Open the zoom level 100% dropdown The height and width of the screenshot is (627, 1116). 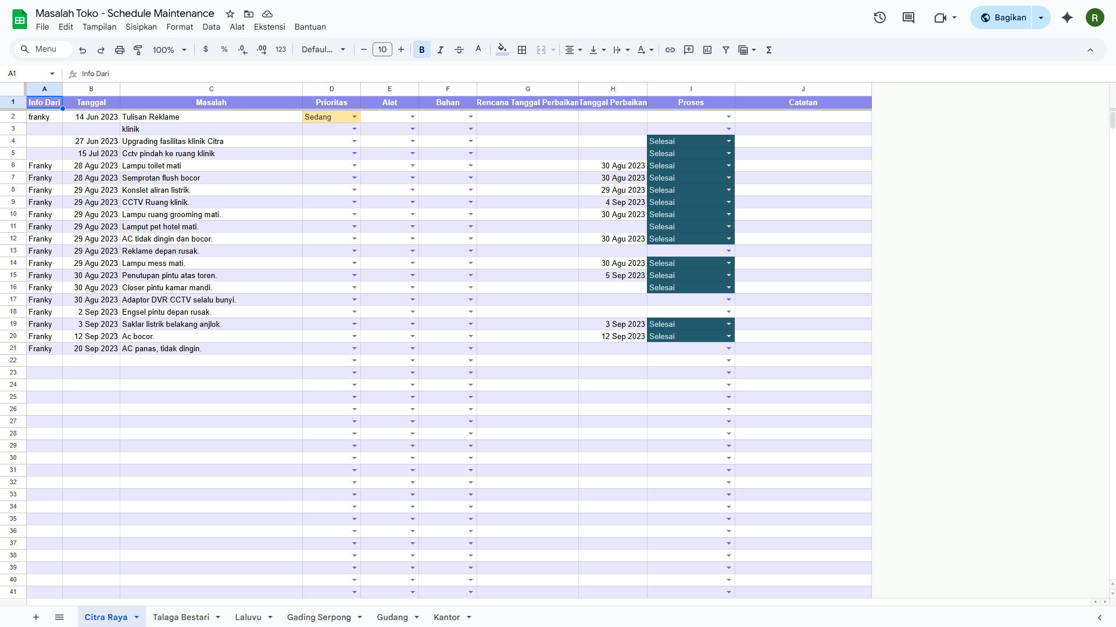[x=169, y=50]
